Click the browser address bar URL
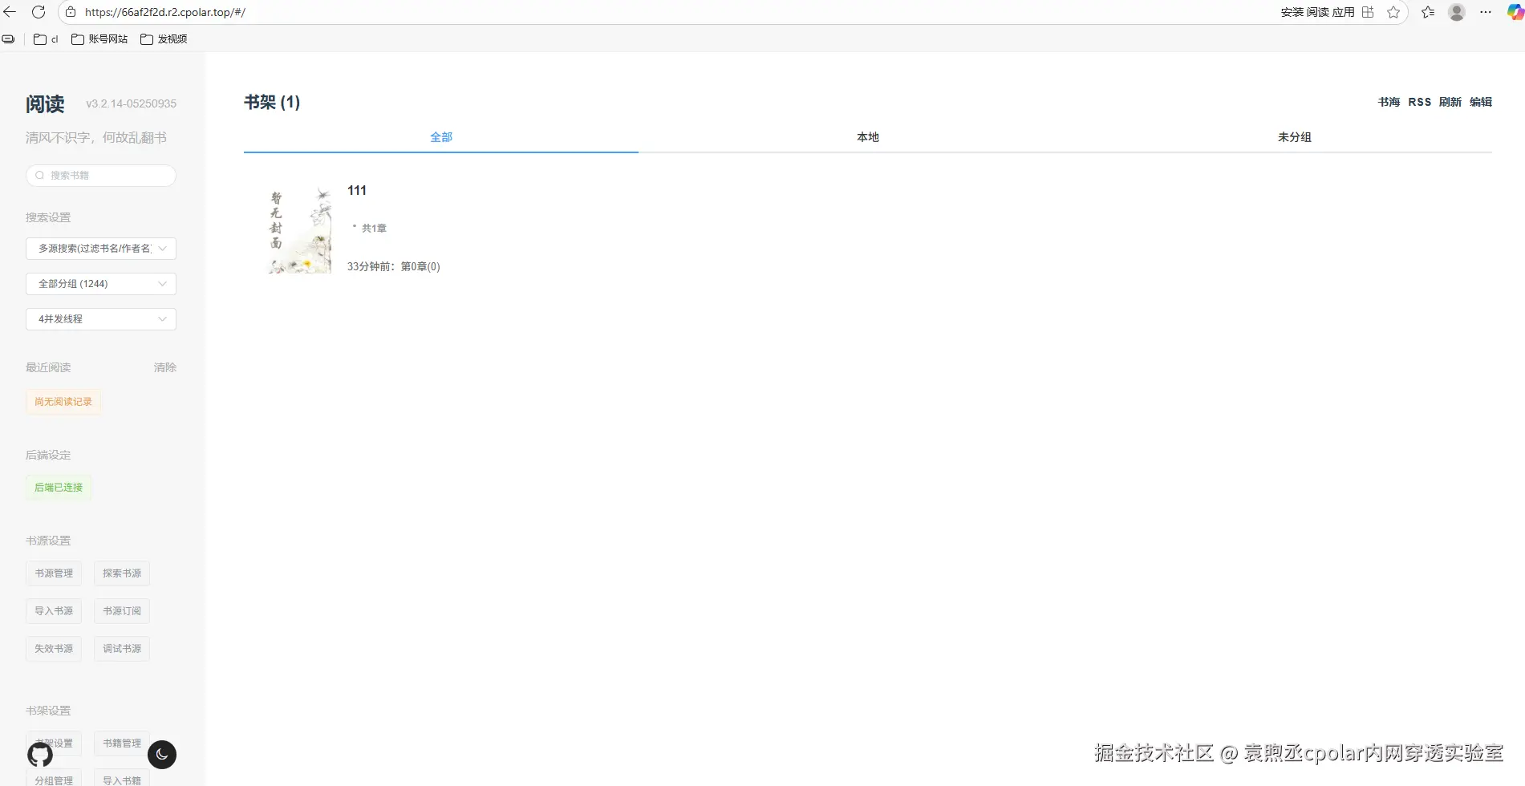Screen dimensions: 1525x786 click(x=165, y=12)
